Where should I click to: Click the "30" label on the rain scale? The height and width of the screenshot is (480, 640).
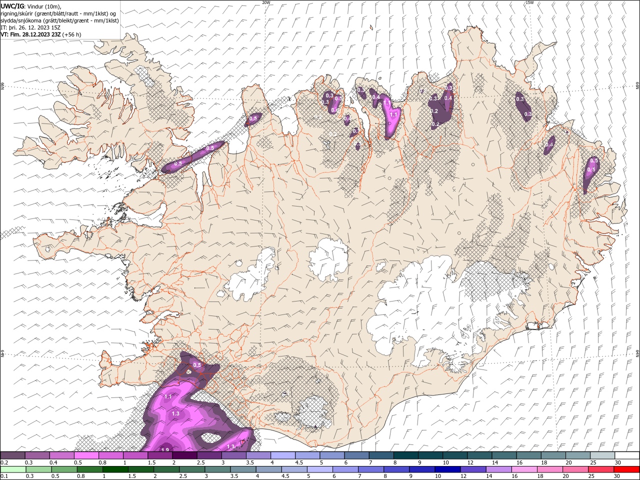618,476
